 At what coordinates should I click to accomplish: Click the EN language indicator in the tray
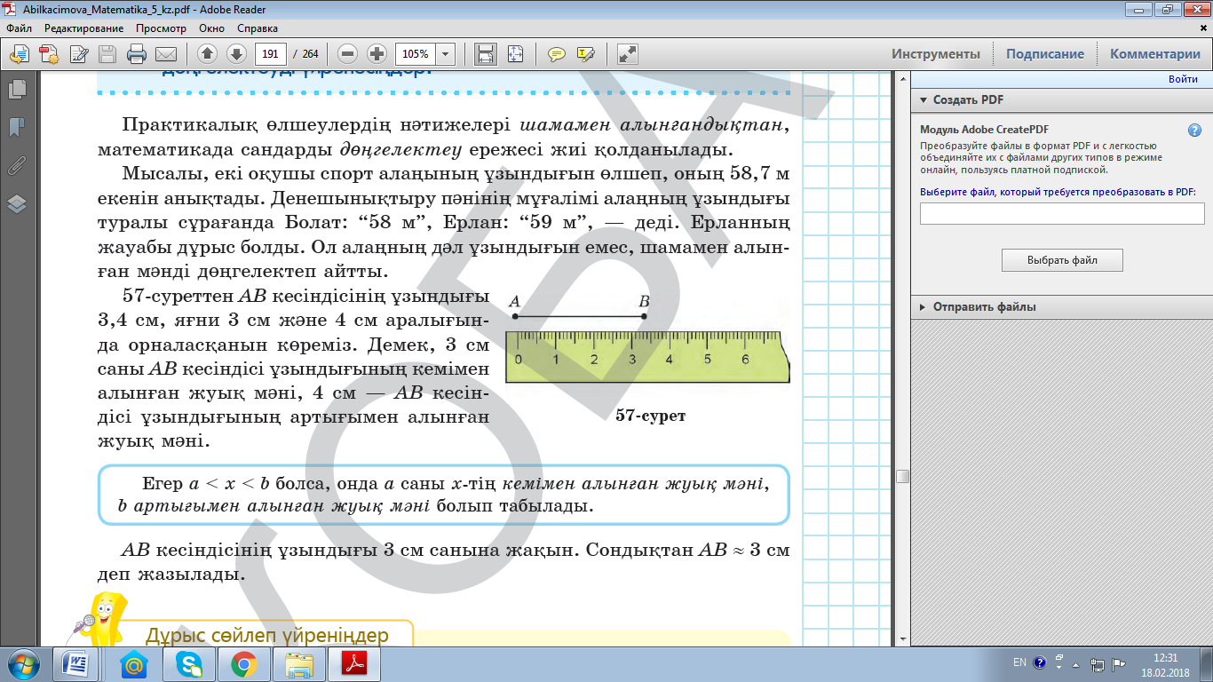click(x=1019, y=662)
